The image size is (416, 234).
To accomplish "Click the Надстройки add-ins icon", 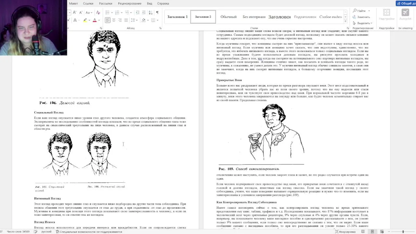I will click(386, 15).
